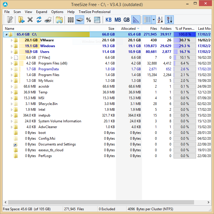Click the horizontal scrollbar thumb
This screenshot has height=214, width=214.
(101, 202)
